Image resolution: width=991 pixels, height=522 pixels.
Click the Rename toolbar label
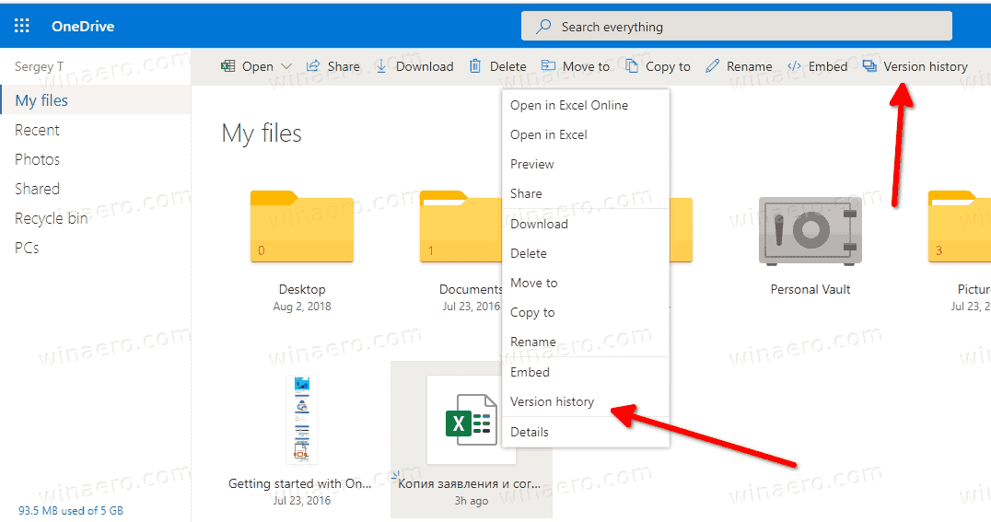pyautogui.click(x=750, y=66)
